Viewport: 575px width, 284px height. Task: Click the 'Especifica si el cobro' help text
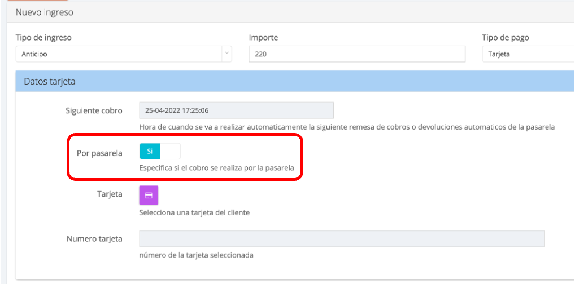(x=220, y=168)
